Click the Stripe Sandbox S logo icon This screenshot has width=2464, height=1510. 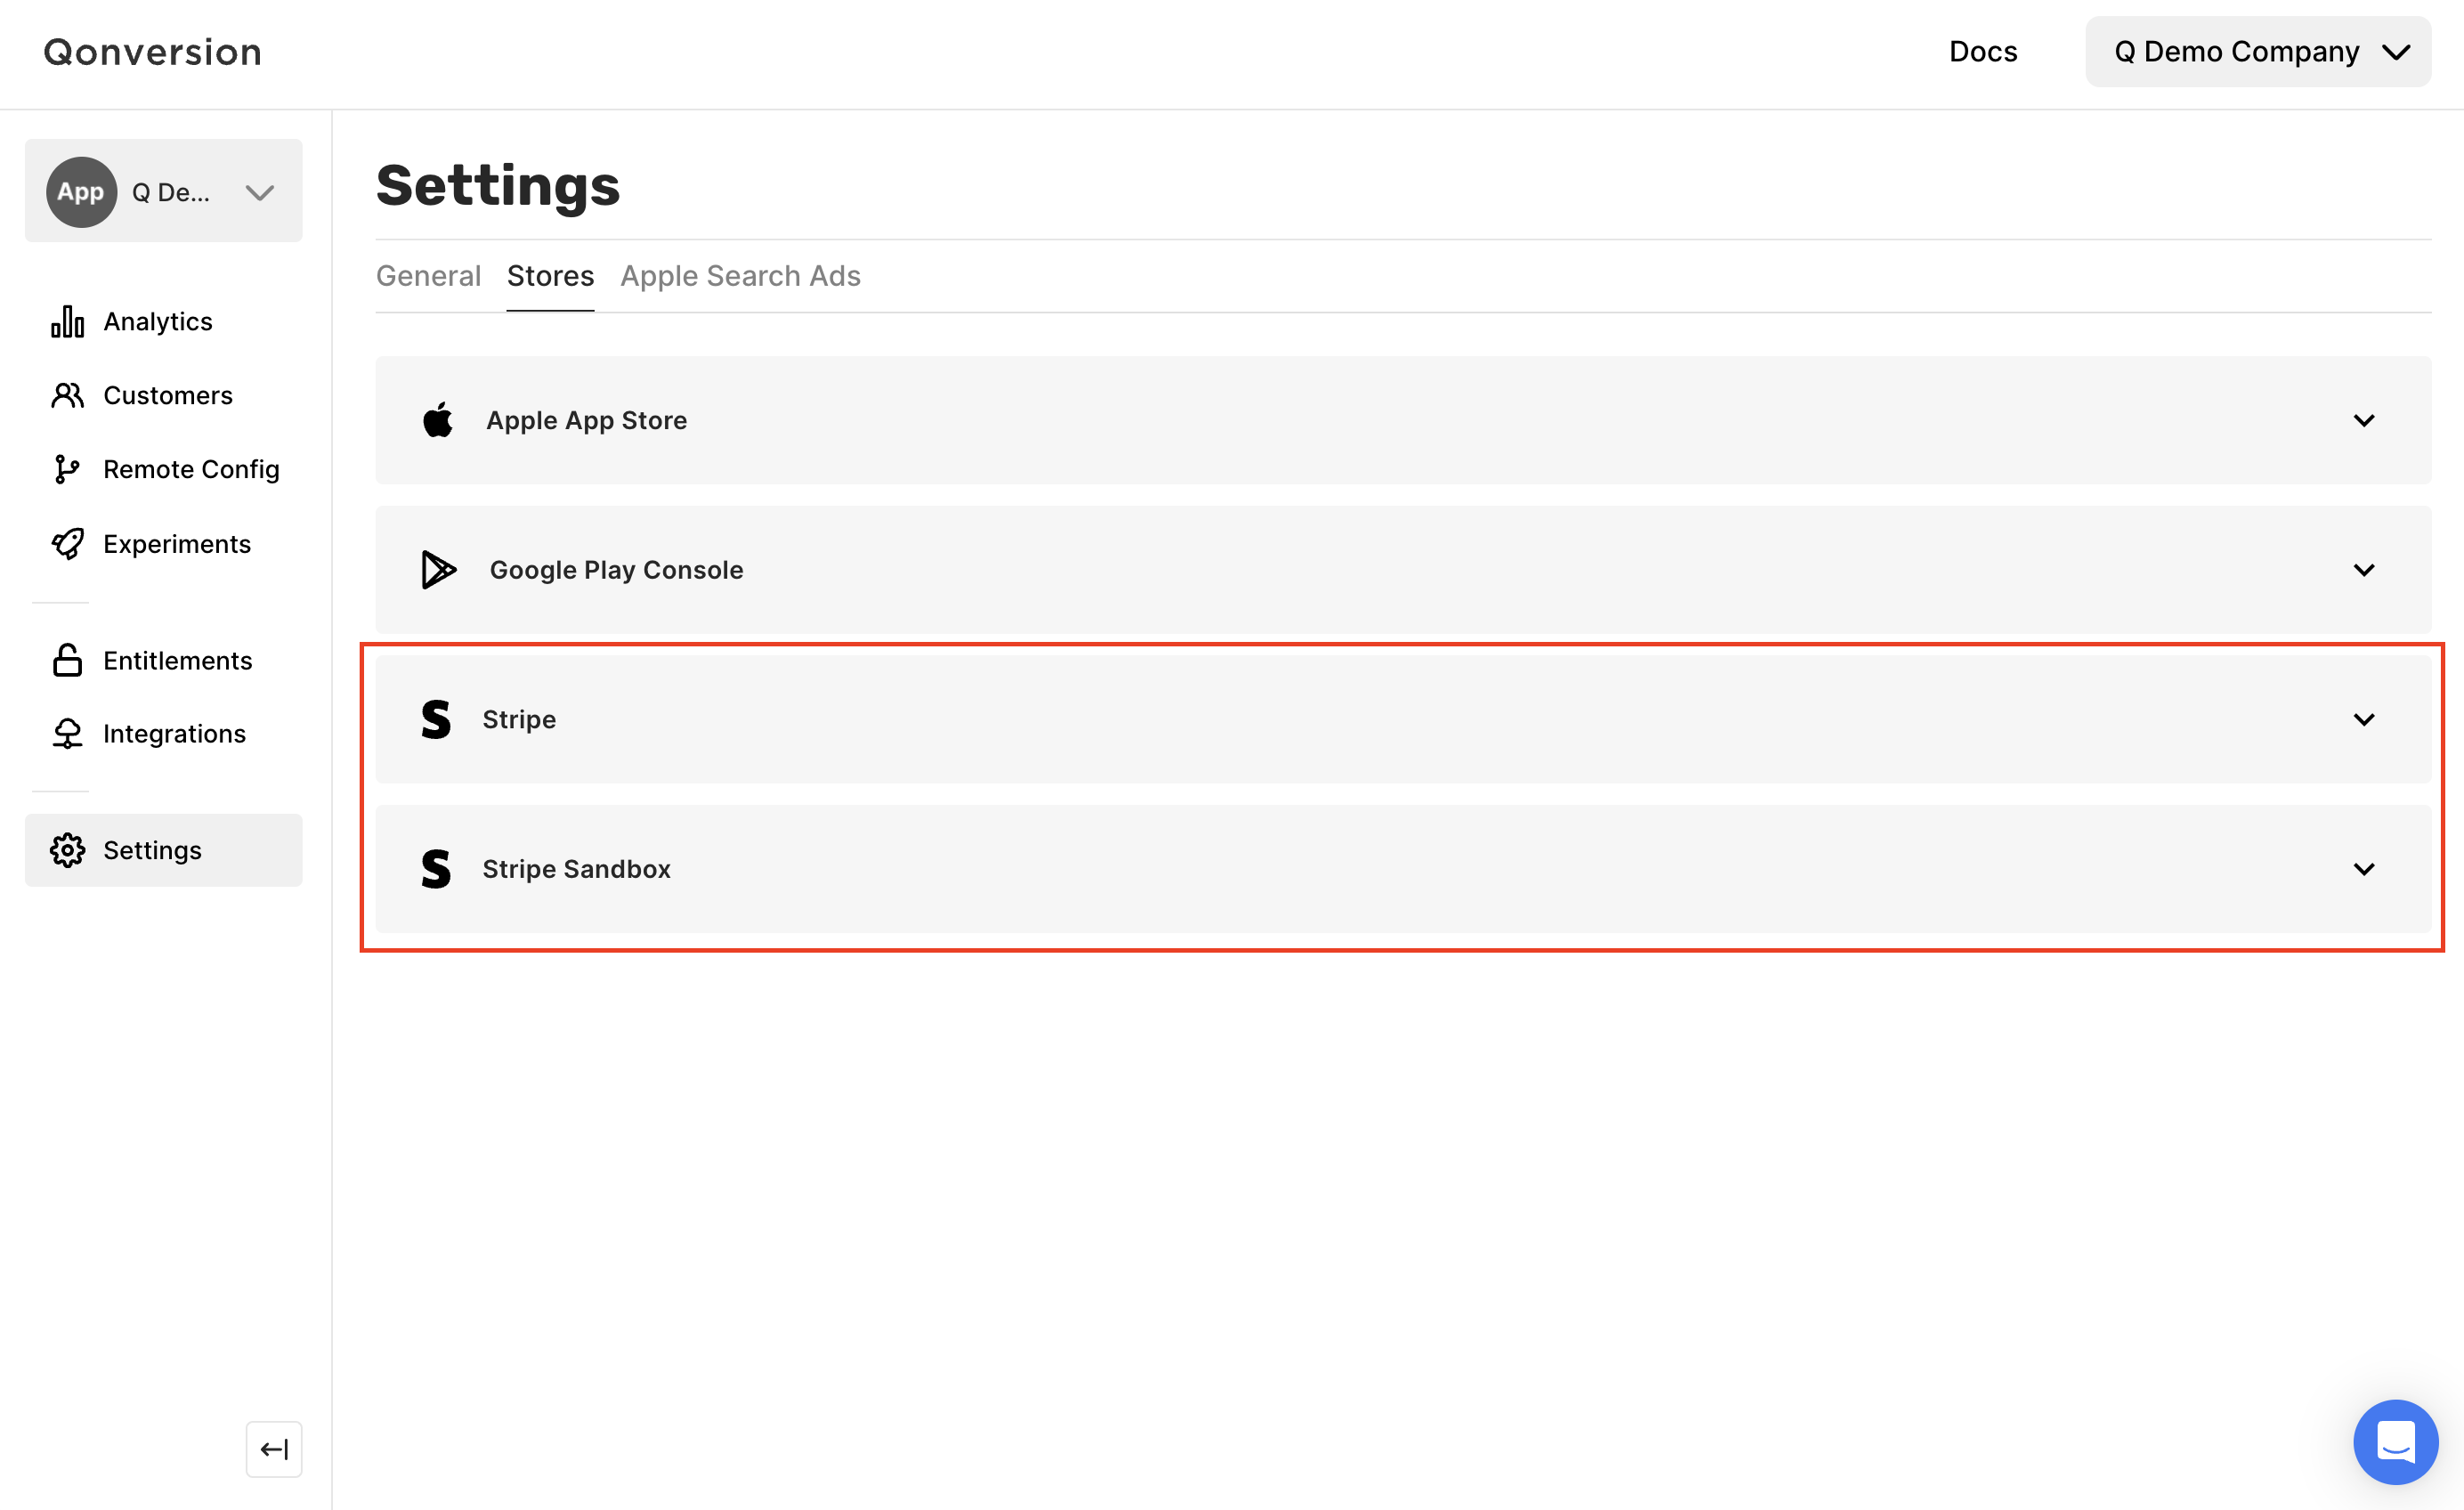click(x=436, y=869)
